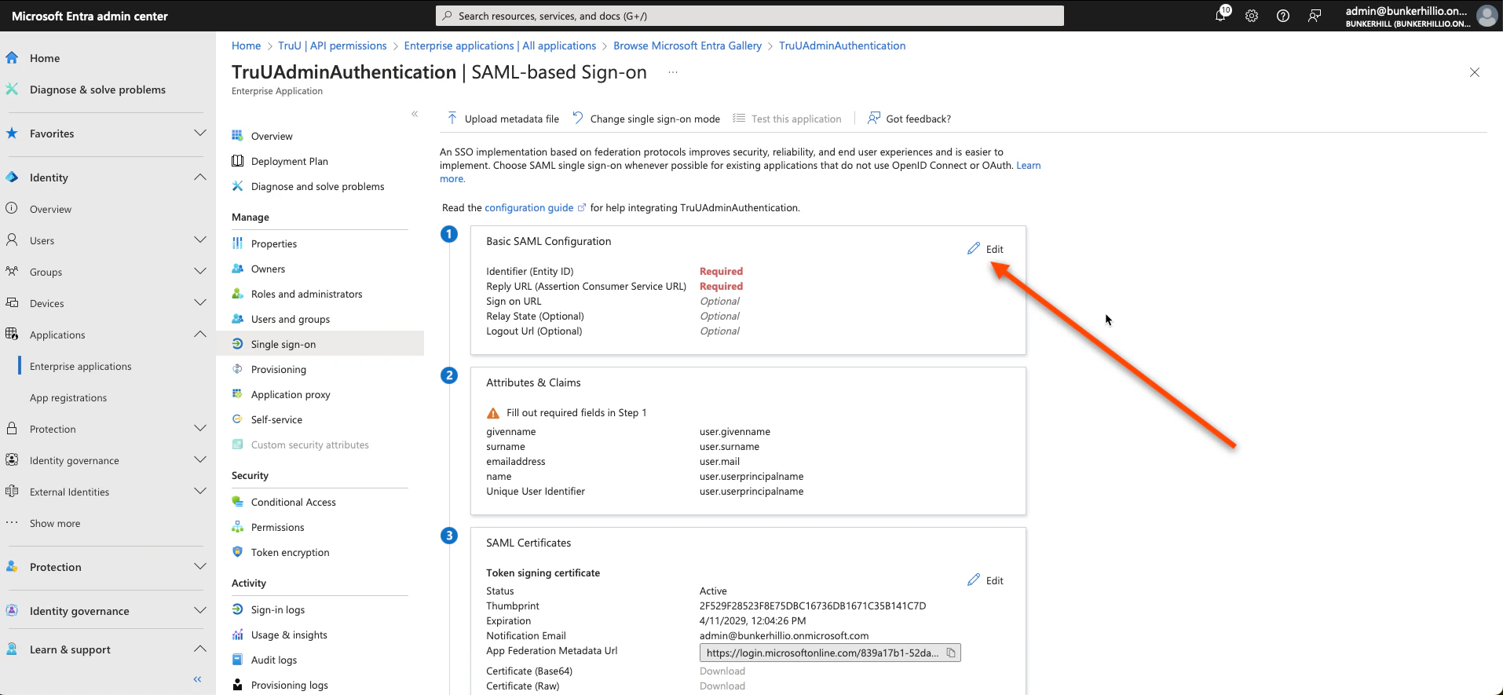Open Application proxy menu item
1503x695 pixels.
[291, 394]
